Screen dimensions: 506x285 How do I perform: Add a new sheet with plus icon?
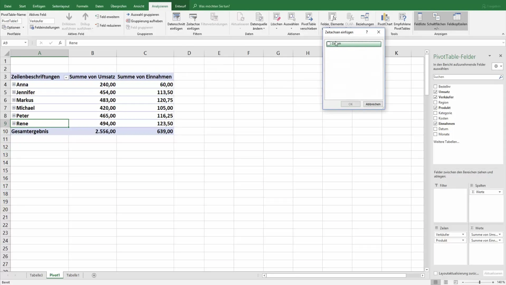[94, 275]
